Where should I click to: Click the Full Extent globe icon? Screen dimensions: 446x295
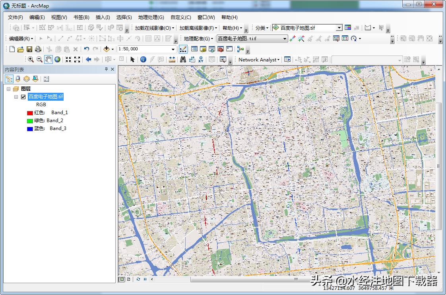click(x=58, y=59)
